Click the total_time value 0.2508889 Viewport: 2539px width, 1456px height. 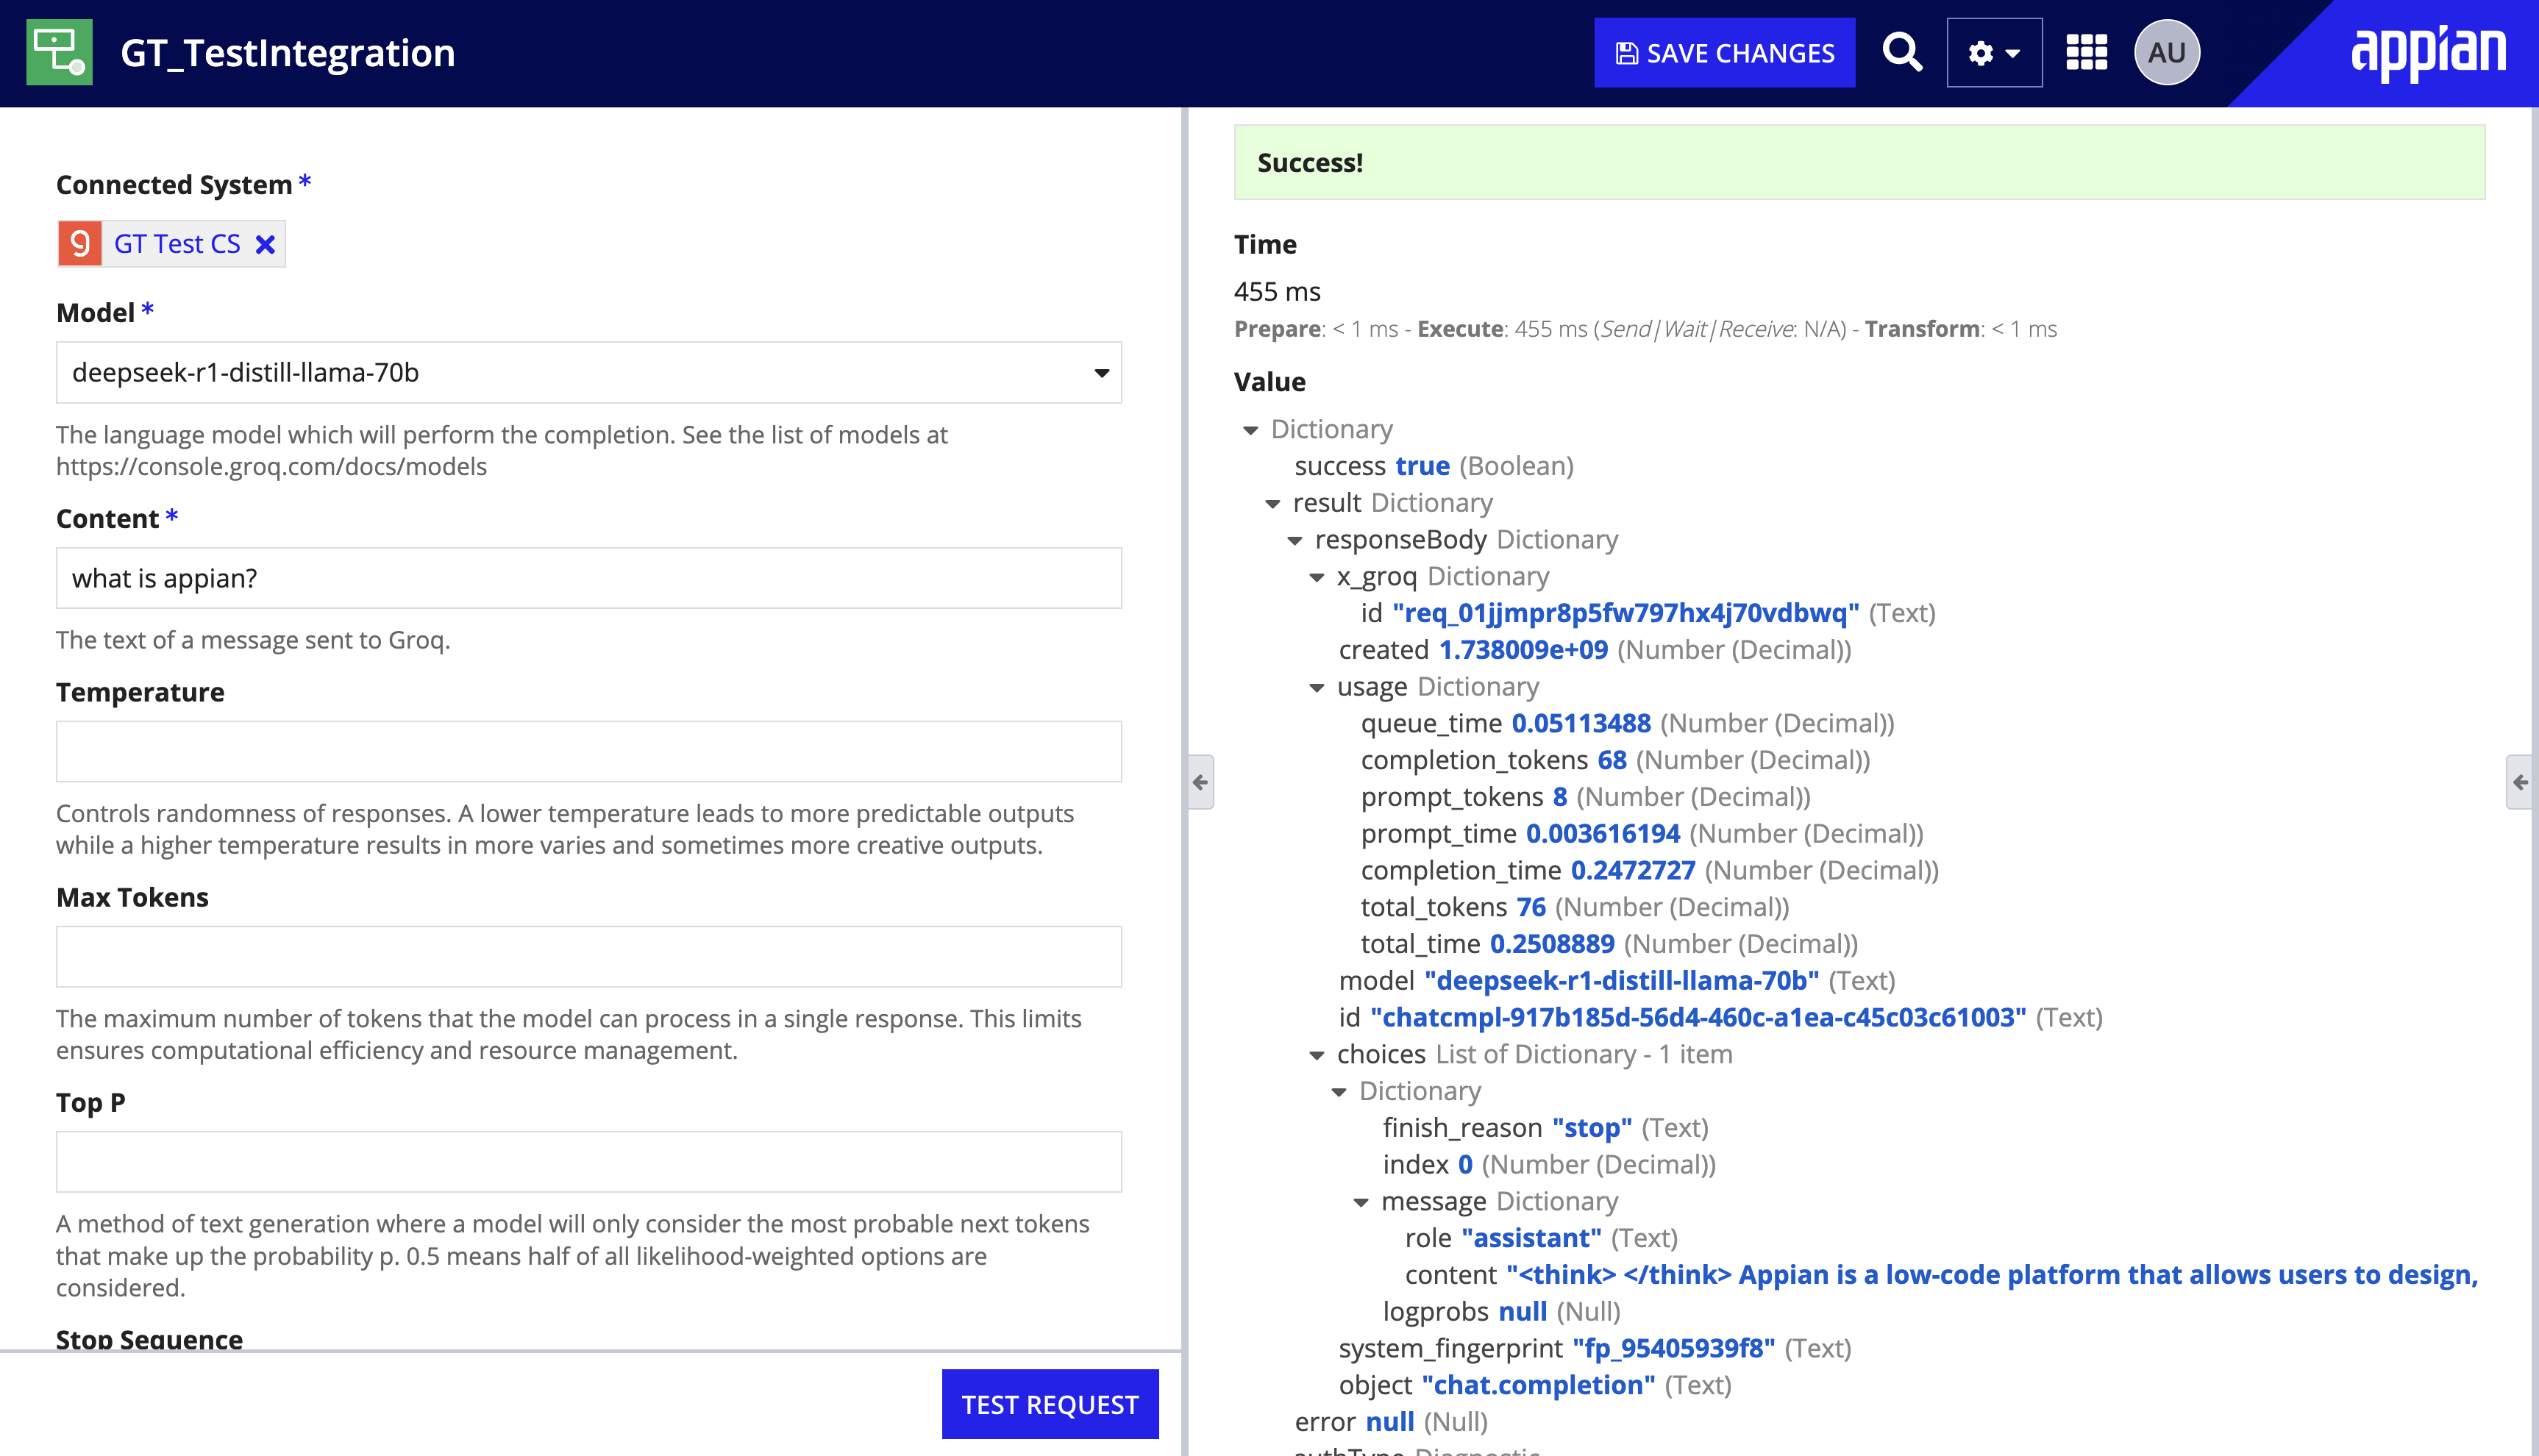pos(1552,944)
